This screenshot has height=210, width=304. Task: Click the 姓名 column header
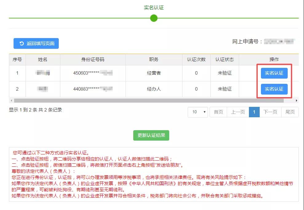pyautogui.click(x=43, y=60)
